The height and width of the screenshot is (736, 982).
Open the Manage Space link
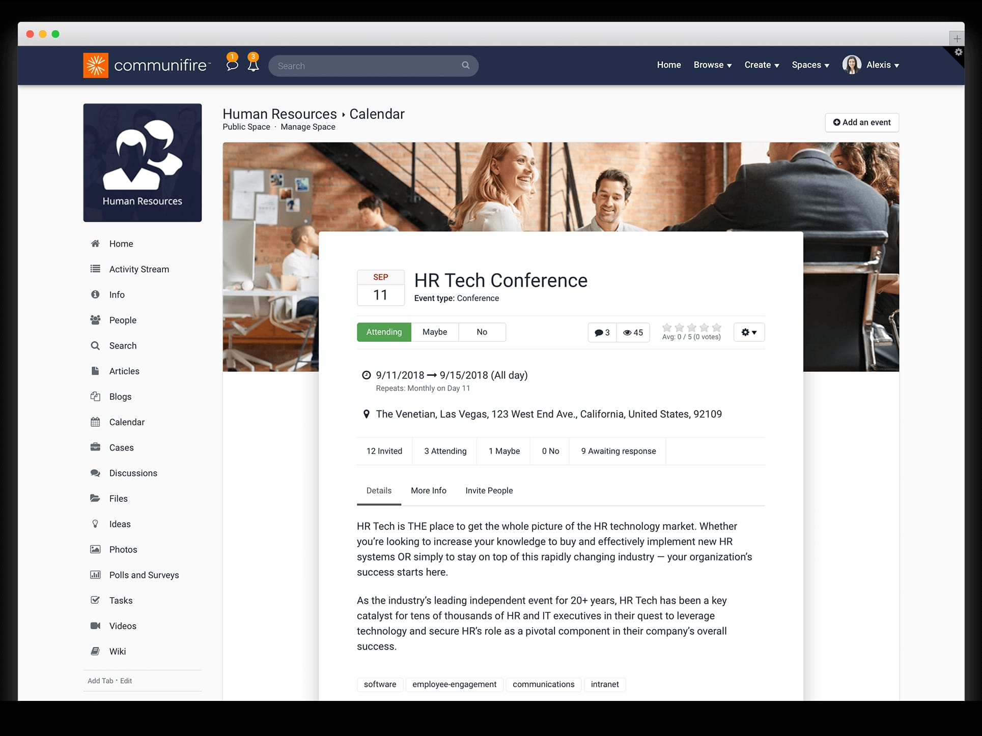tap(307, 127)
